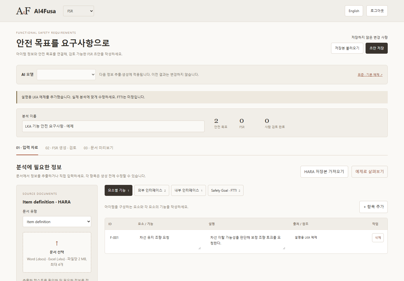Edit the 설명용 LKA 예제 source field
The image size is (404, 281).
(x=329, y=238)
